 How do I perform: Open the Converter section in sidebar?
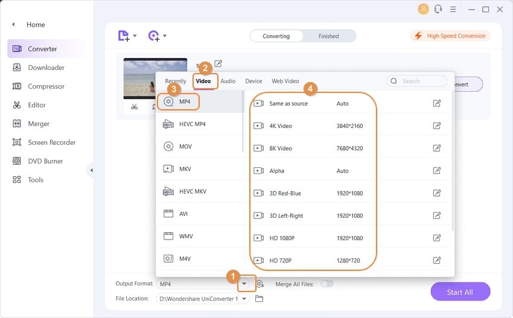point(46,49)
